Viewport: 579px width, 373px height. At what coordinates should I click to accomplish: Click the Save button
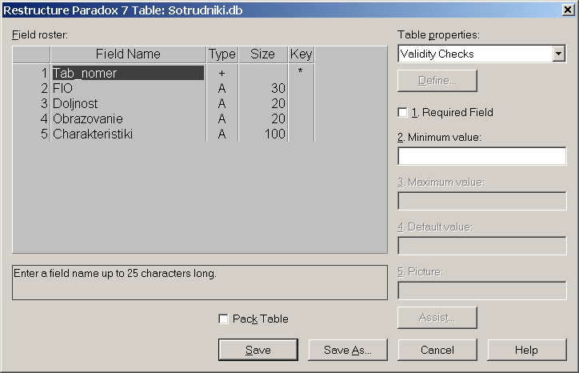(258, 350)
